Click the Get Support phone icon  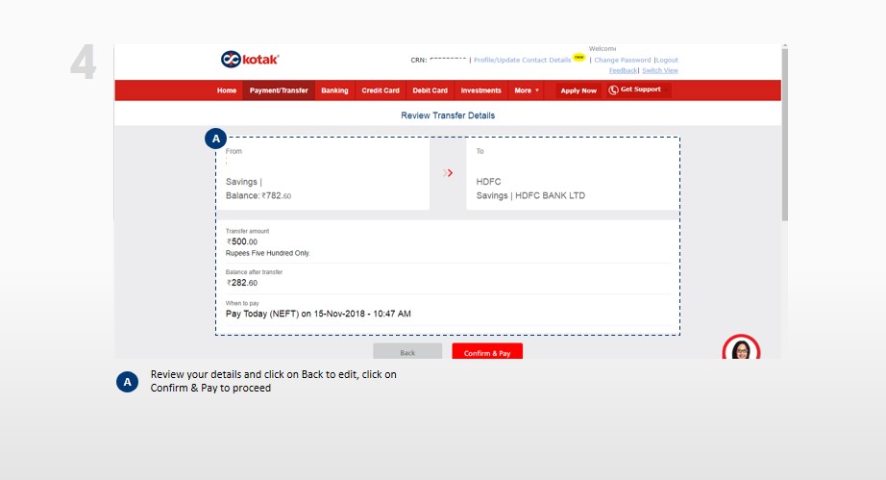pyautogui.click(x=613, y=90)
